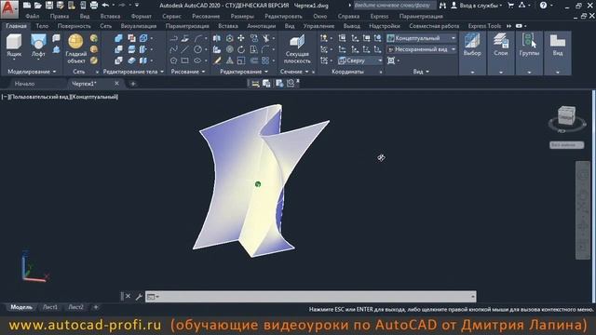Select the Move tool icon
Viewport: 596px width, 335px height.
point(241,38)
